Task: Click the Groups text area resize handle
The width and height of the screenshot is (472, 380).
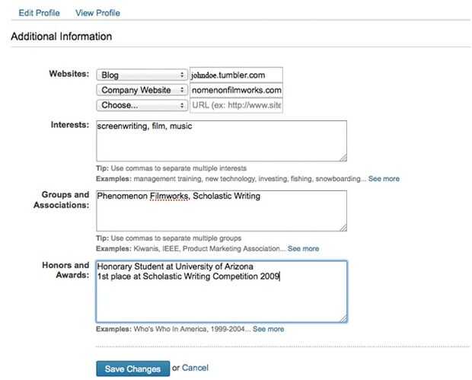Action: (343, 228)
